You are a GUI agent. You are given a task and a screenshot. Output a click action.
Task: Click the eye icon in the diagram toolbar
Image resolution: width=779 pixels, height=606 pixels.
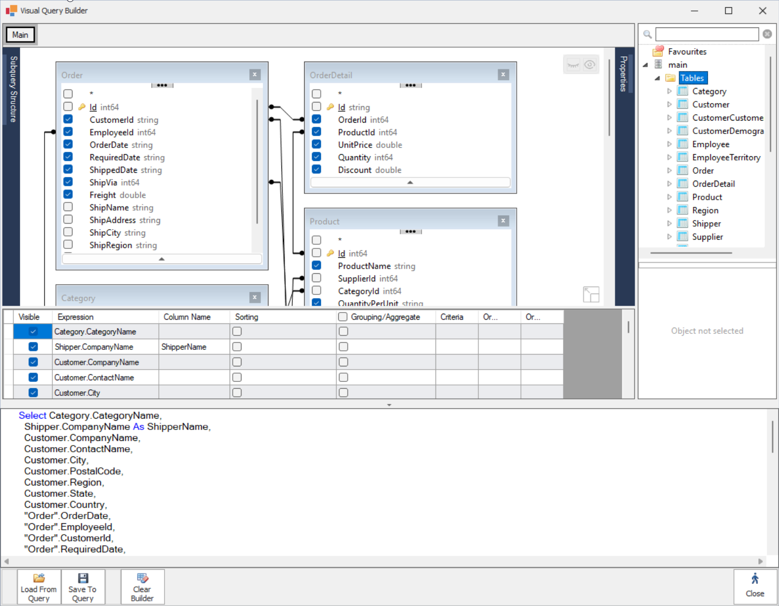(x=590, y=65)
